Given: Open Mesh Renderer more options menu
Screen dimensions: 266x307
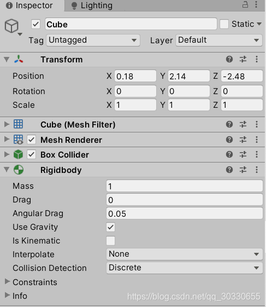Looking at the screenshot, I should [257, 140].
